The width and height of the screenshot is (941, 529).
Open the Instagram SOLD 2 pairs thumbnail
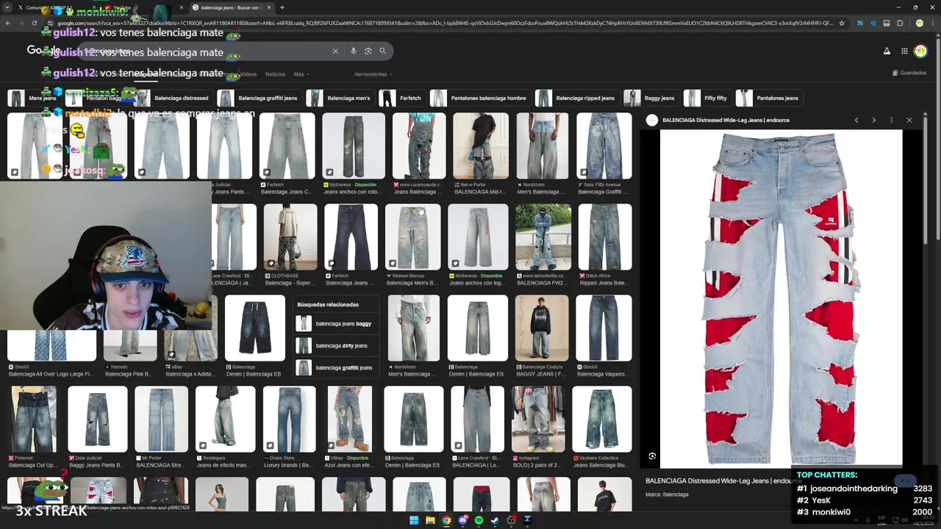click(538, 419)
